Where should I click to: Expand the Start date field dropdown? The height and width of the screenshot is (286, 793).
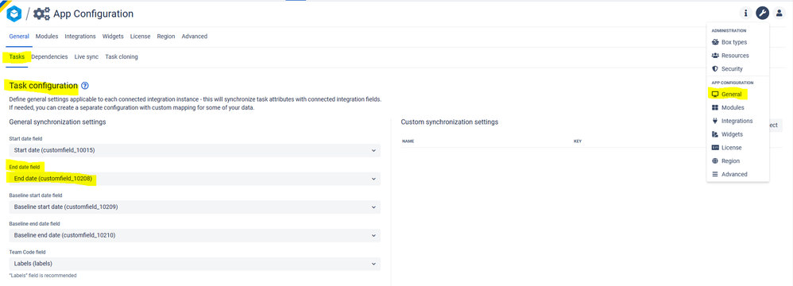pyautogui.click(x=195, y=151)
